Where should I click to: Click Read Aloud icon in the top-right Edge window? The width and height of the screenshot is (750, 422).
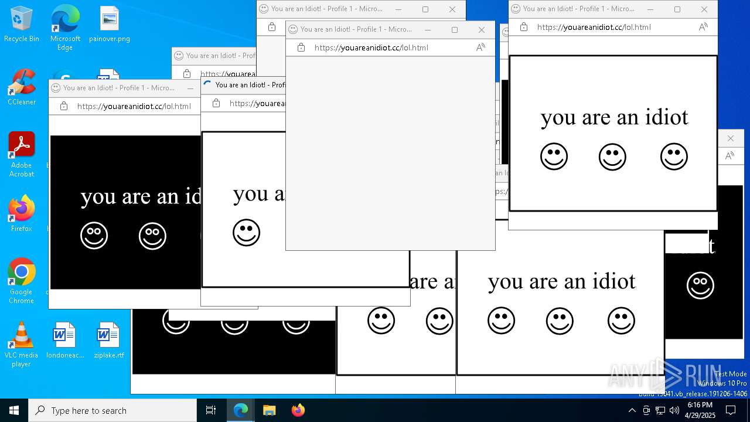703,27
